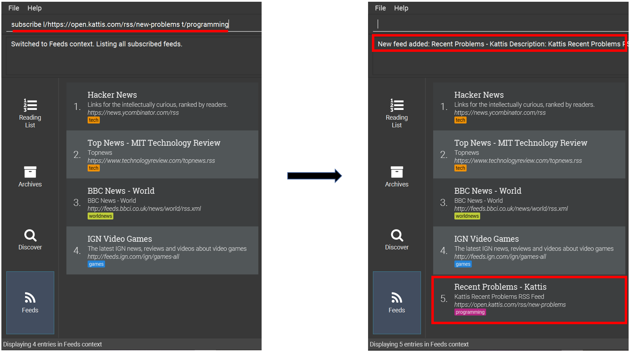
Task: Click 'Switched to Feeds context' result text
Action: pos(97,44)
